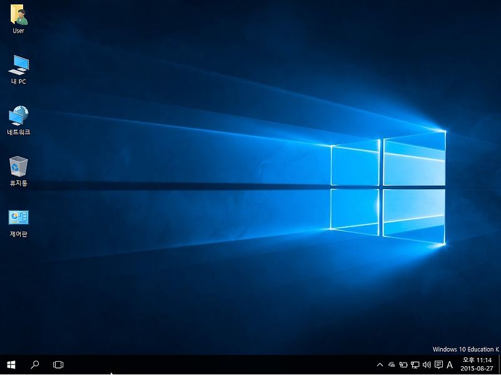This screenshot has height=375, width=501.
Task: Open the OneDrive cloud tray icon
Action: (x=391, y=364)
